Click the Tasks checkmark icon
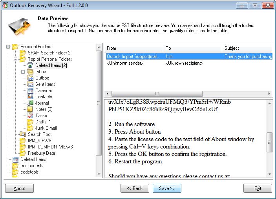This screenshot has height=199, width=276. (x=30, y=116)
